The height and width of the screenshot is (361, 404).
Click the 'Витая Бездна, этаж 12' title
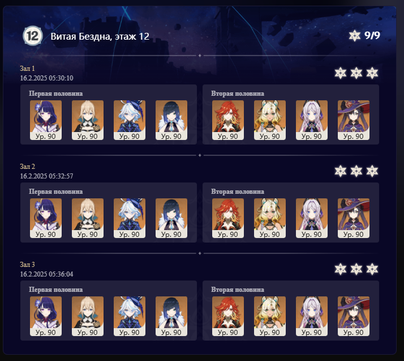100,36
